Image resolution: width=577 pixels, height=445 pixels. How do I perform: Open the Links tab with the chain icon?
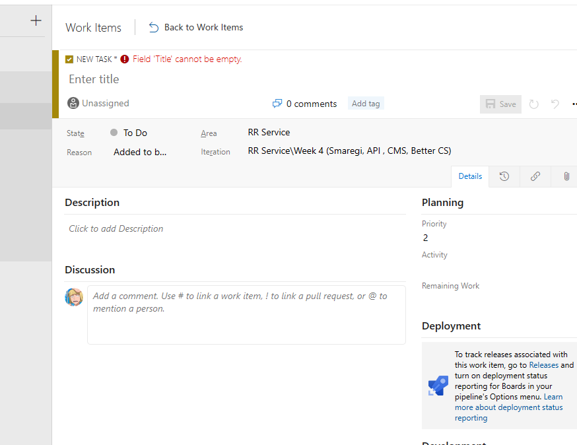point(535,176)
